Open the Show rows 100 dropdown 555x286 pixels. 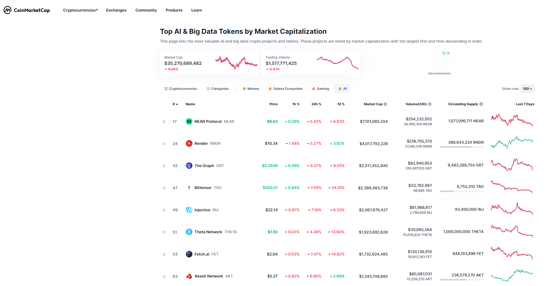pos(527,89)
